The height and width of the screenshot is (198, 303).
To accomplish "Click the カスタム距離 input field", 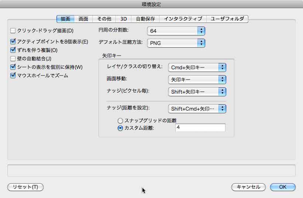I will point(200,128).
